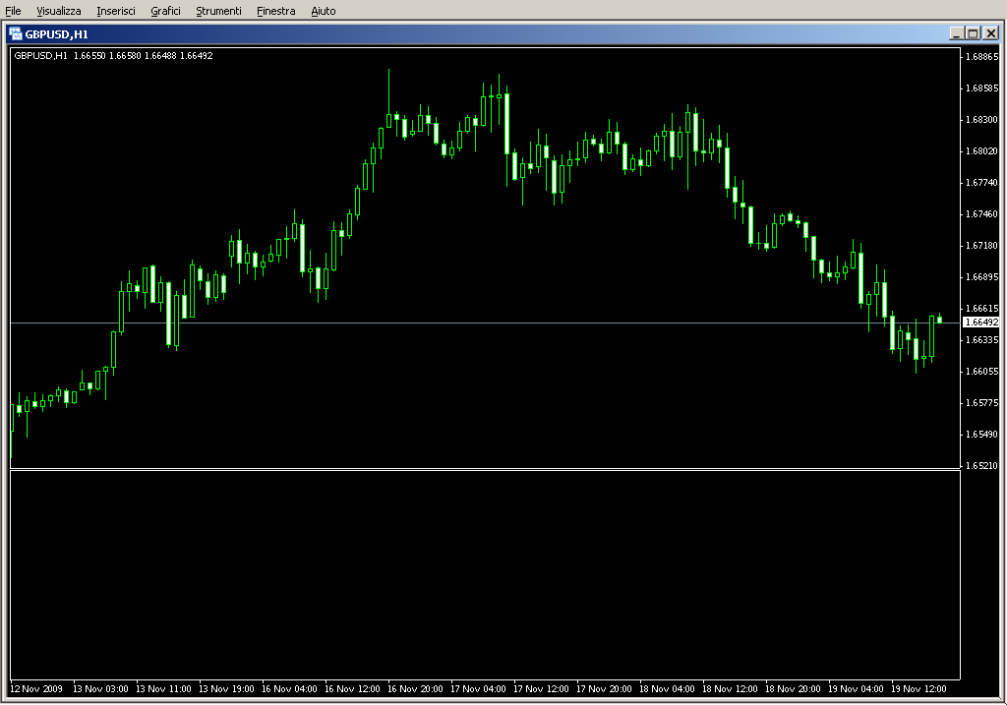This screenshot has height=705, width=1007.
Task: Click the 19 Nov 04:00 time label
Action: 857,689
